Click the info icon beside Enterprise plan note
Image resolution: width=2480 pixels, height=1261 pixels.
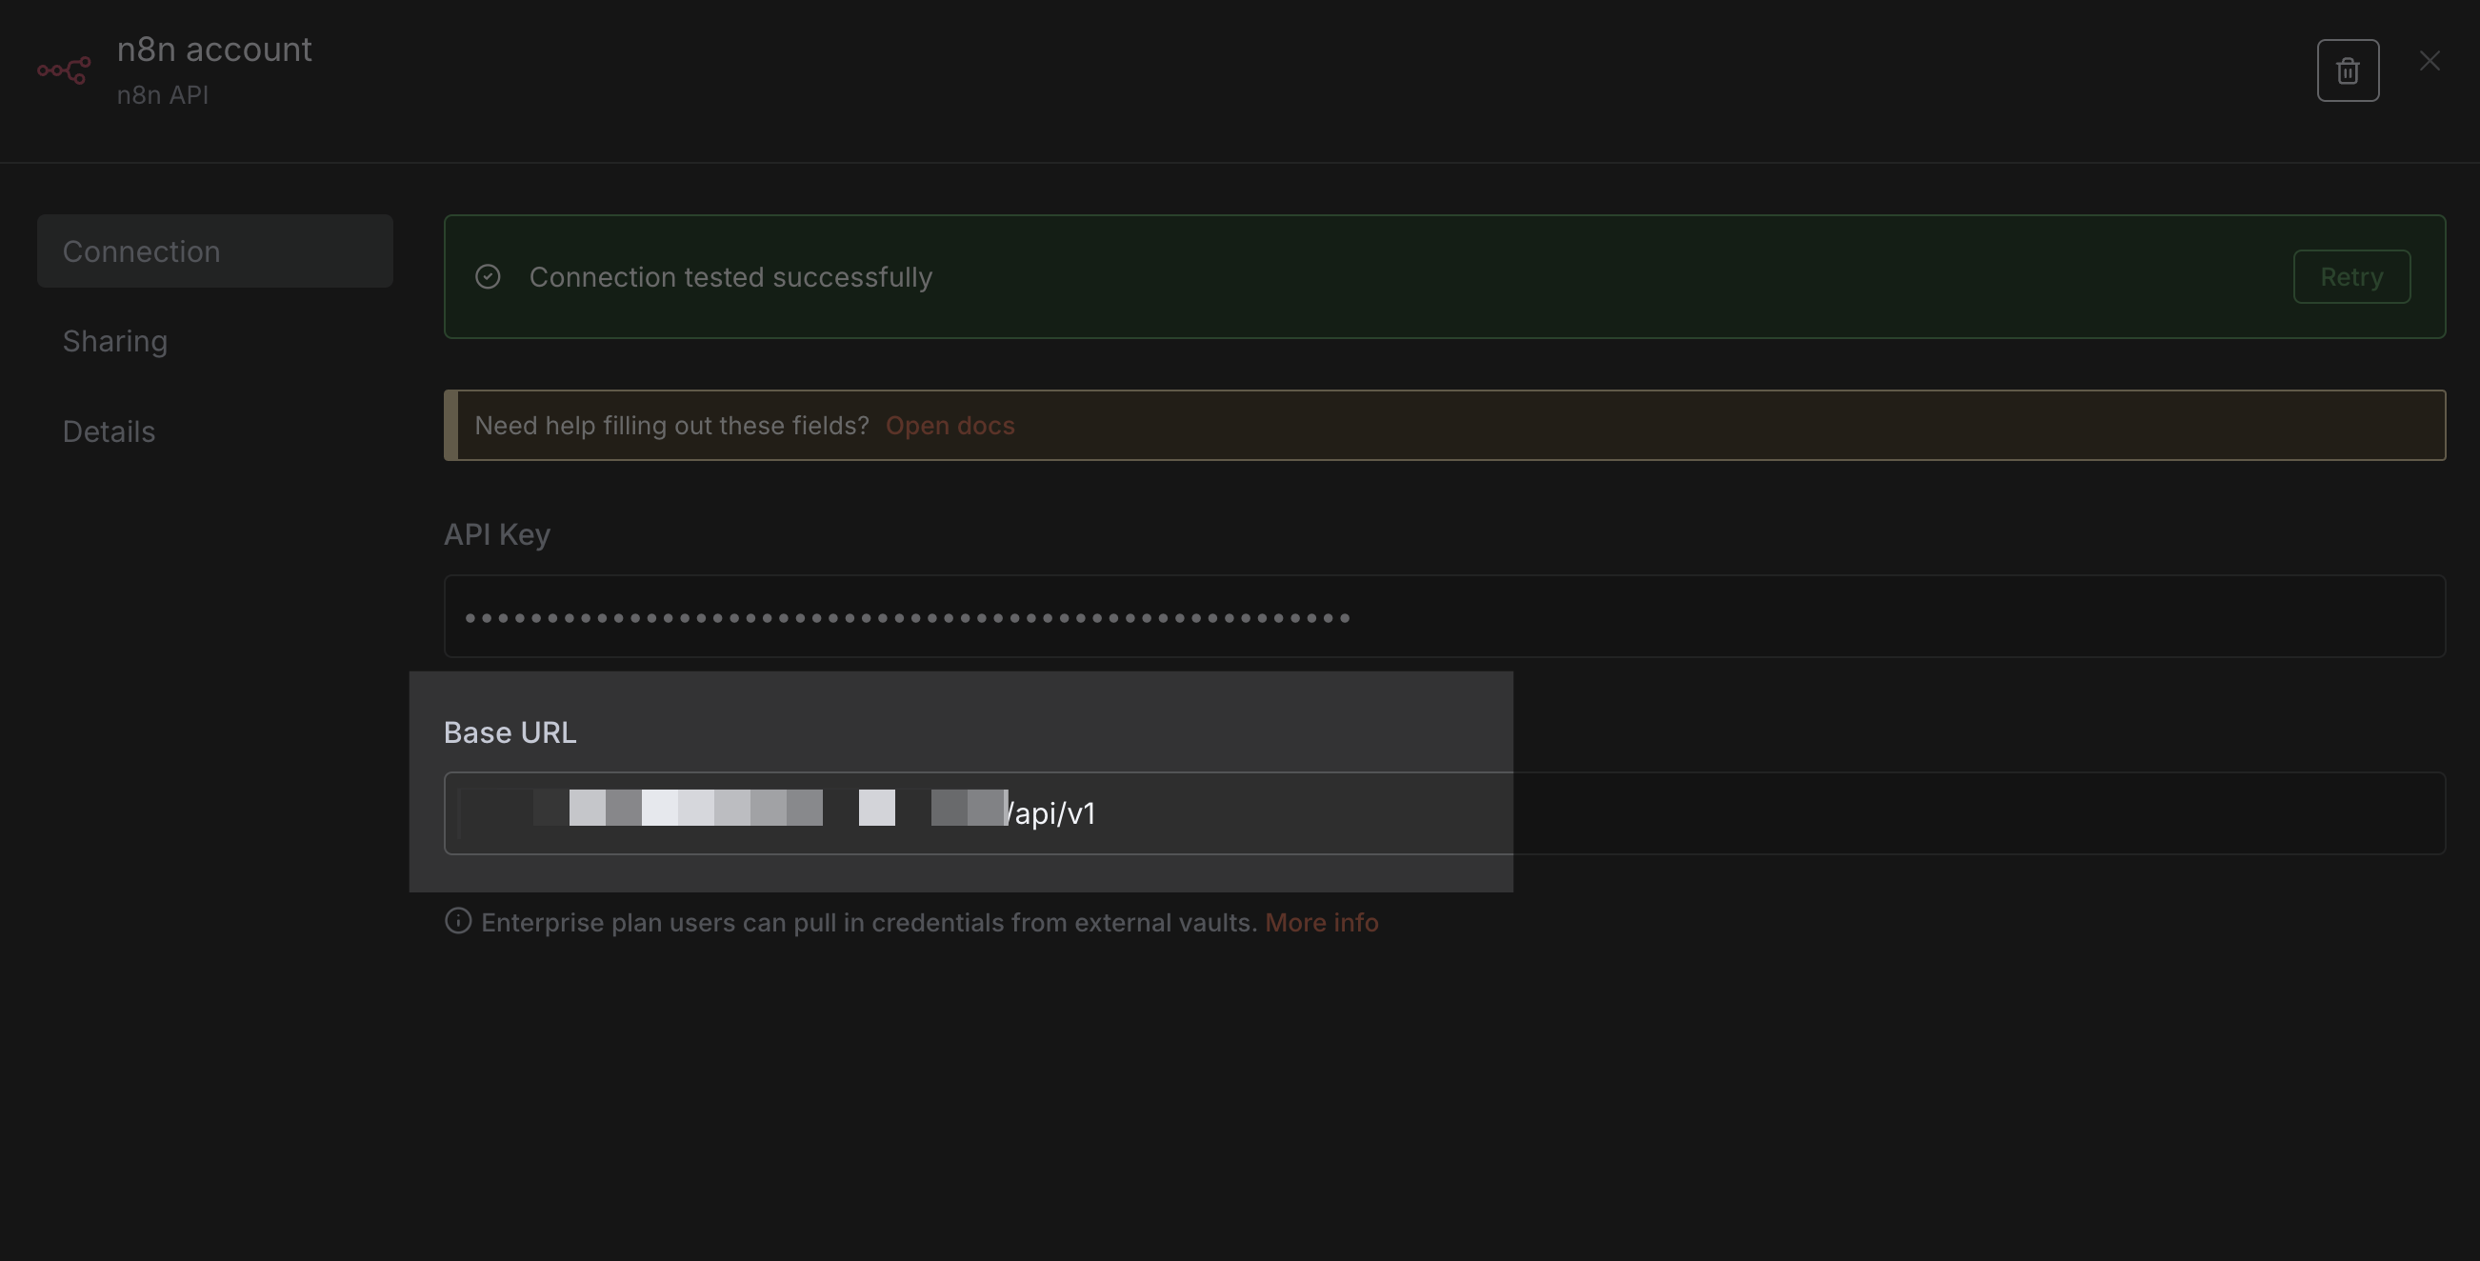458,921
